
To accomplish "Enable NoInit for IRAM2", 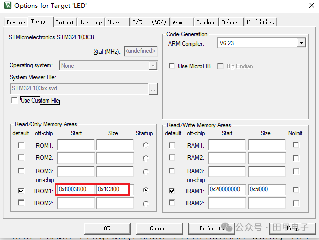I will click(296, 203).
